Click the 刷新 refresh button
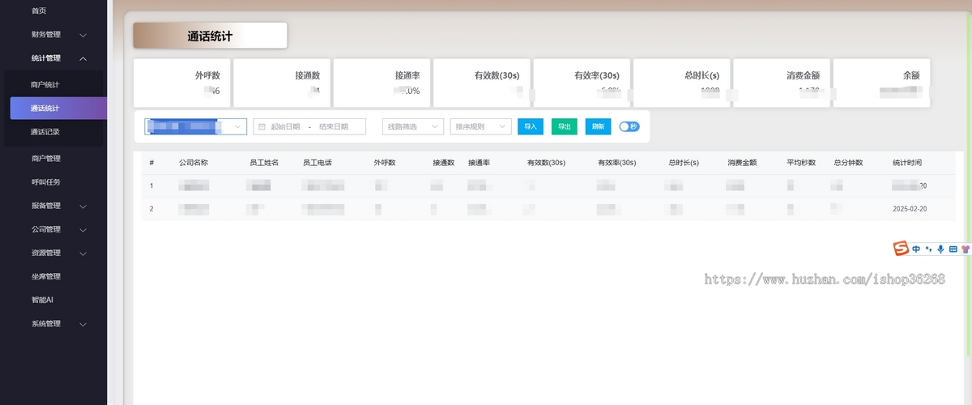The image size is (972, 405). [x=599, y=126]
